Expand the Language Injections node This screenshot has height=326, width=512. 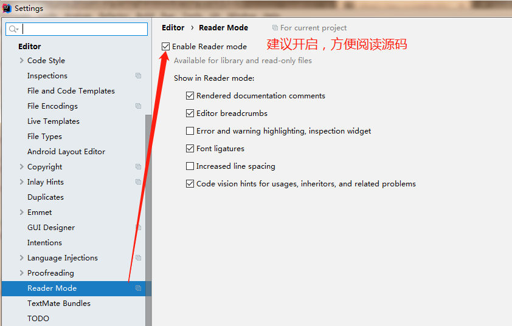[x=21, y=258]
